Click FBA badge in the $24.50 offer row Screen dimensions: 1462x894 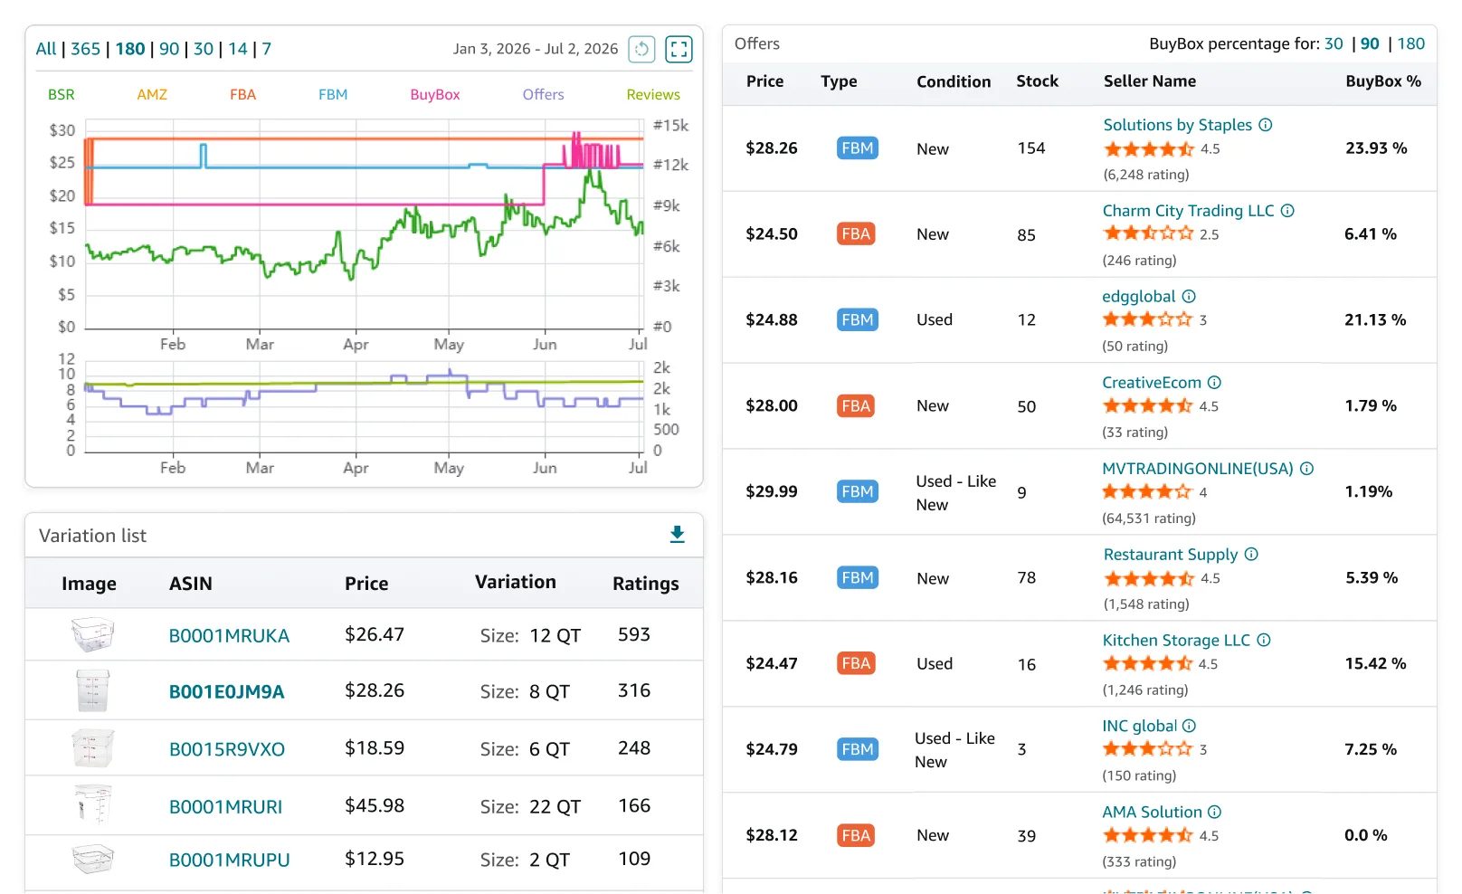tap(856, 234)
